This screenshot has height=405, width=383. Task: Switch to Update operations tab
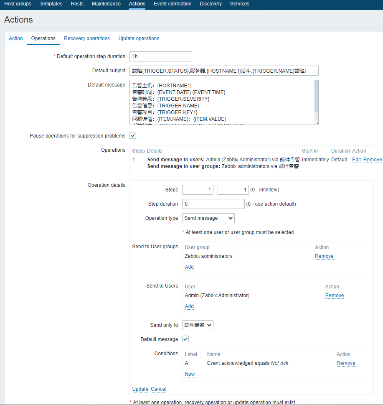[x=139, y=38]
